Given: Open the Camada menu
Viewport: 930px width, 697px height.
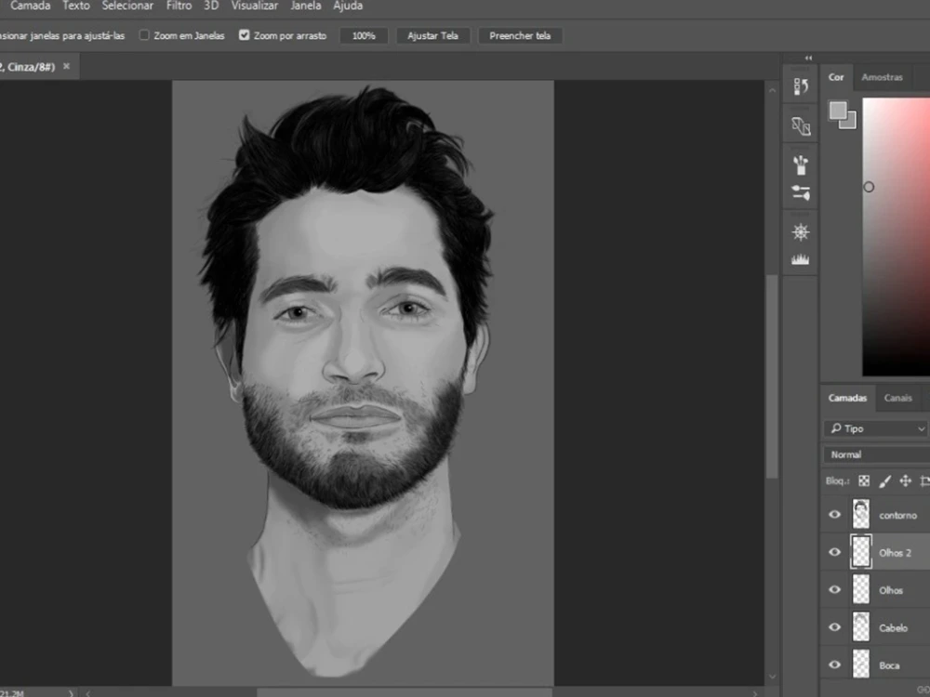Looking at the screenshot, I should point(31,6).
